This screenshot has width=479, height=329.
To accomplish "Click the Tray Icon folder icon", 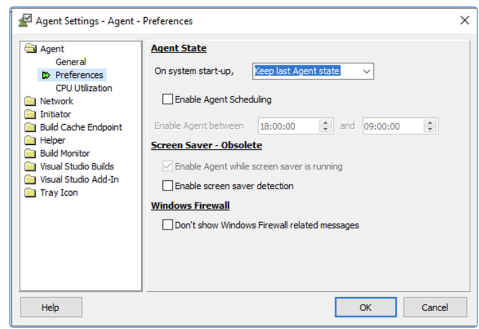I will click(x=30, y=193).
